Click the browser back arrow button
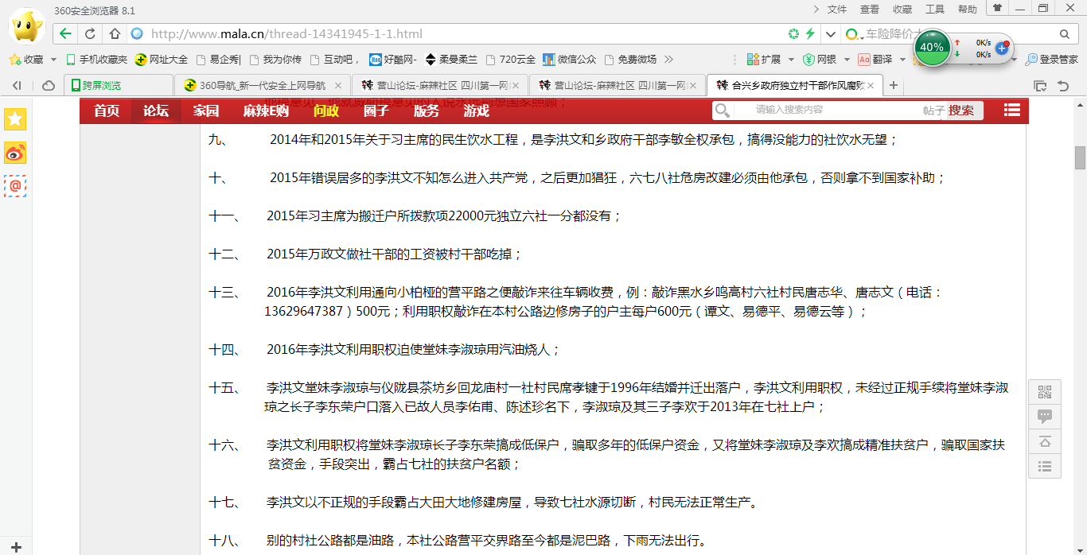1087x555 pixels. pos(65,33)
